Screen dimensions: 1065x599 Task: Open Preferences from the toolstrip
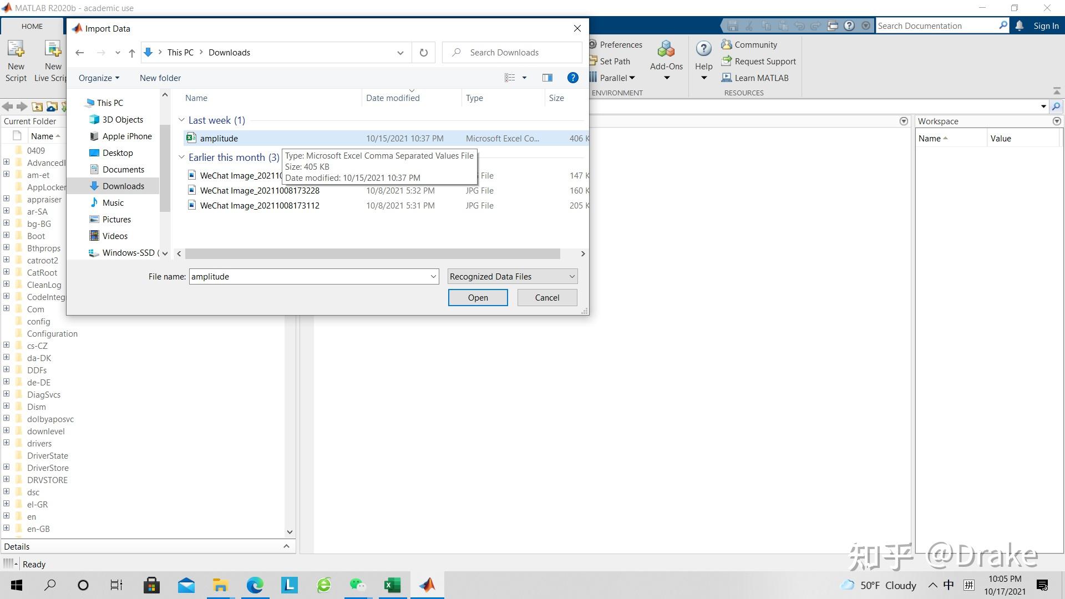pos(620,44)
